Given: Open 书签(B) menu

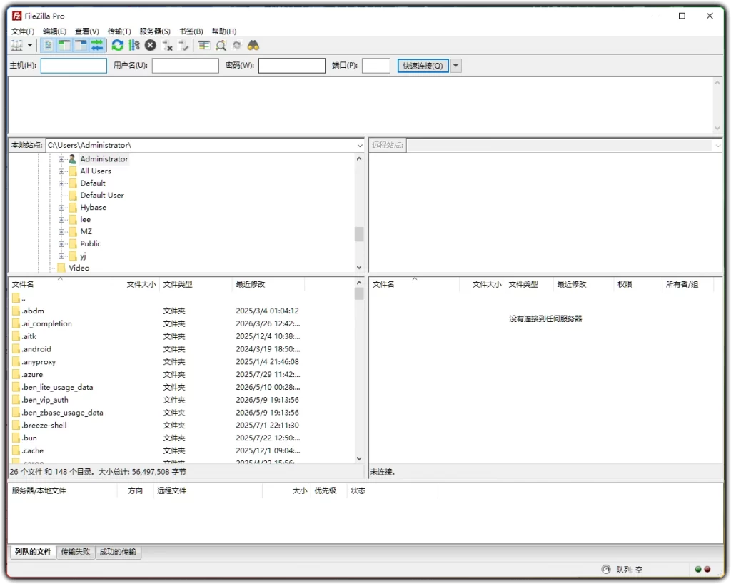Looking at the screenshot, I should 191,31.
